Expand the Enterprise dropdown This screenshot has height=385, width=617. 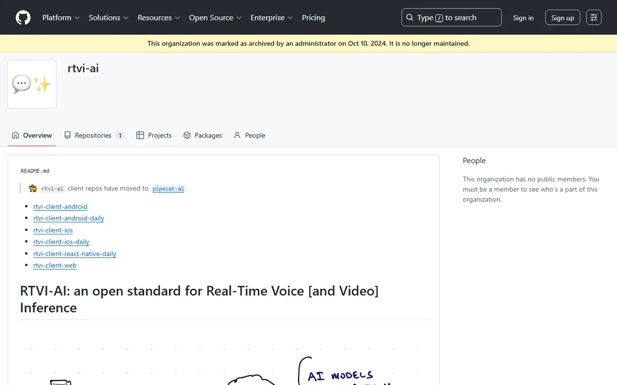(x=272, y=18)
